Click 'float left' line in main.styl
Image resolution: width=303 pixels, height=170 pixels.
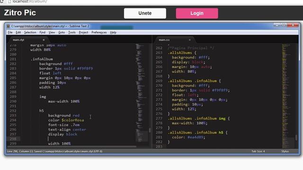[50, 73]
